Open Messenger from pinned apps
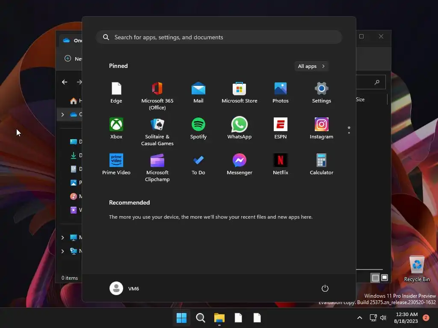The image size is (438, 328). 240,164
